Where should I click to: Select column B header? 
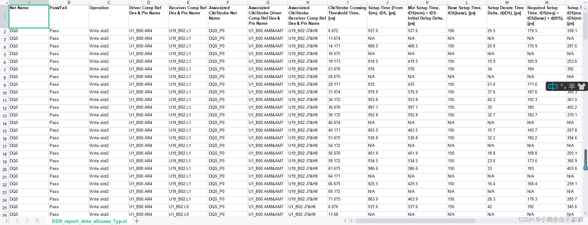69,2
